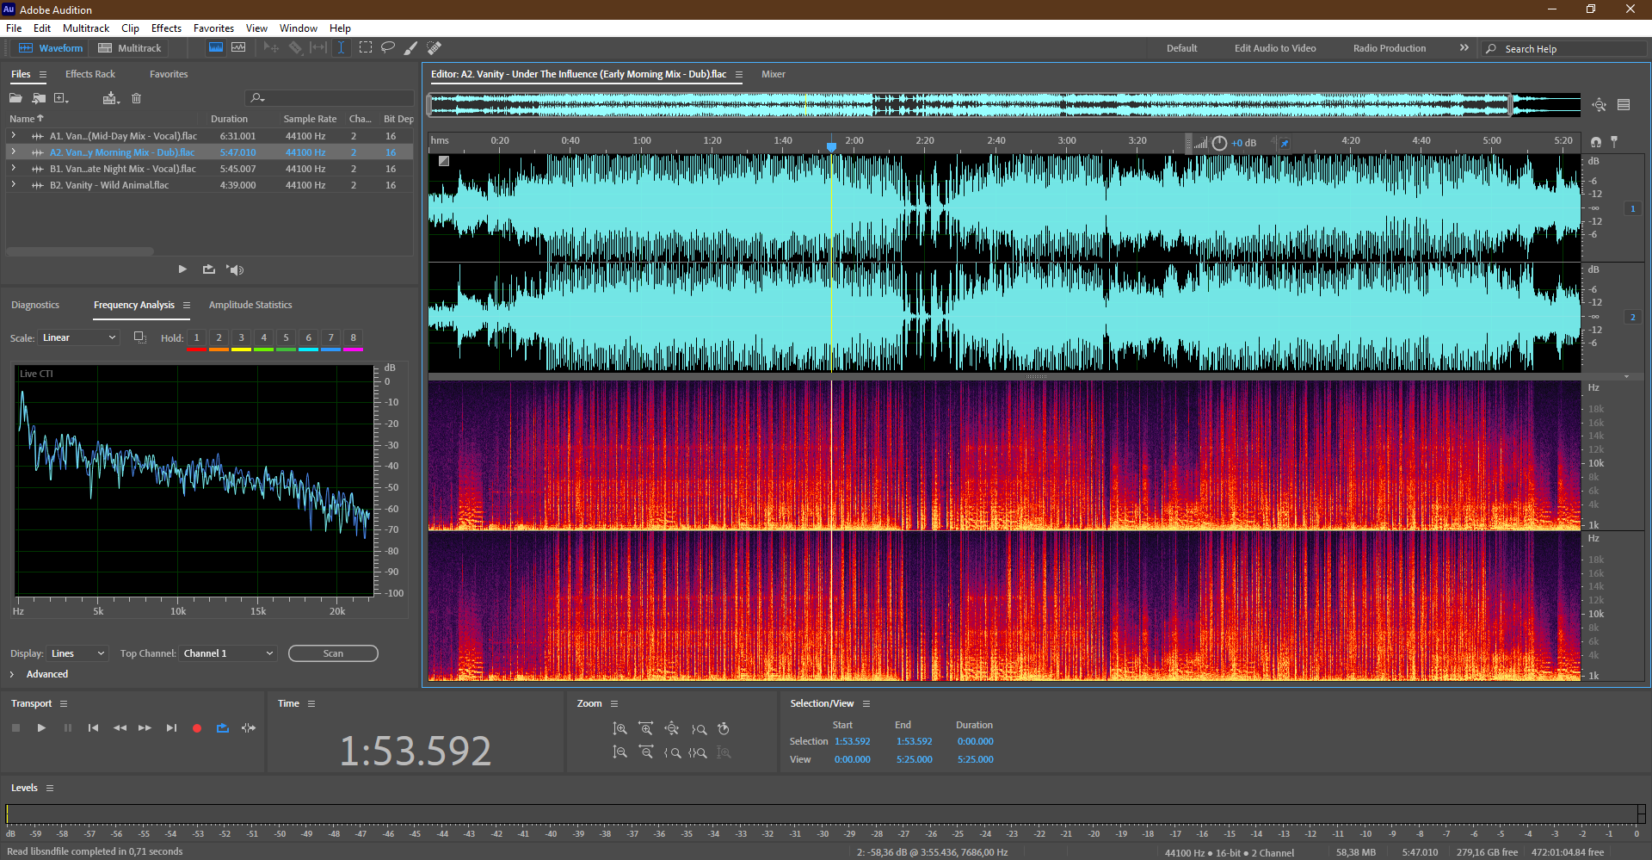Screen dimensions: 1652x860
Task: Click Move Playhead to Previous button
Action: pyautogui.click(x=93, y=728)
